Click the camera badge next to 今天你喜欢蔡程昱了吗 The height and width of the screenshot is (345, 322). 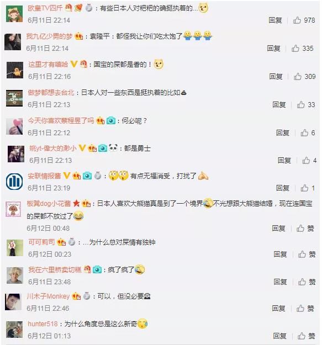pos(111,120)
